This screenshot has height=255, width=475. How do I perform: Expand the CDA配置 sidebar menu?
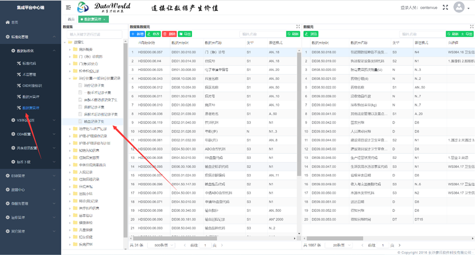pyautogui.click(x=54, y=134)
